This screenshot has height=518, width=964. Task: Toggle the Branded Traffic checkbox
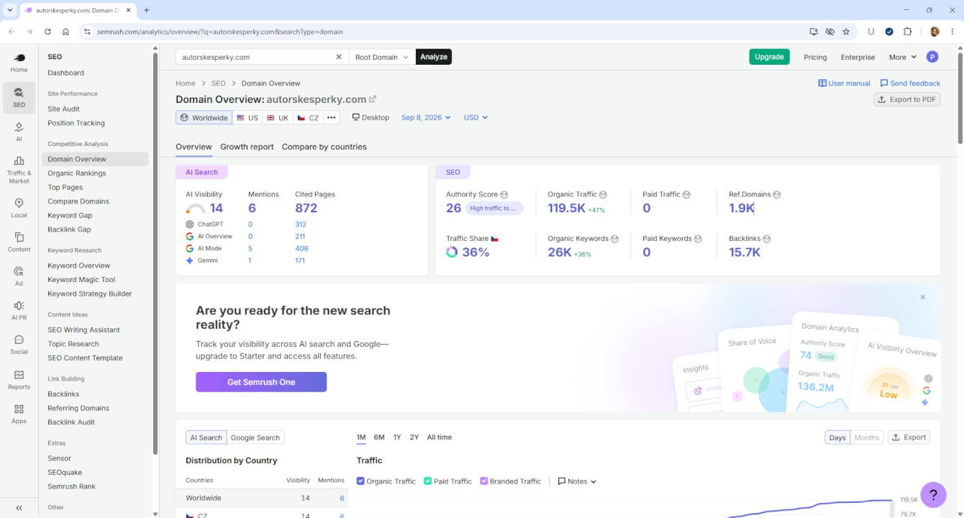(x=483, y=481)
